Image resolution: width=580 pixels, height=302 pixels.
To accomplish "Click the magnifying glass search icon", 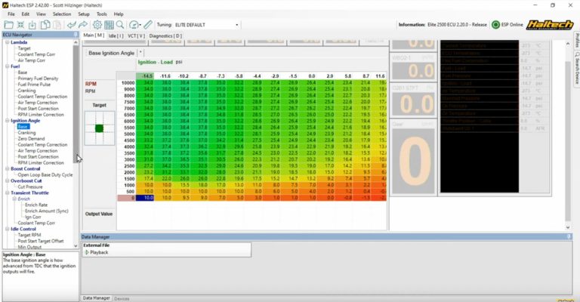I will pyautogui.click(x=120, y=25).
